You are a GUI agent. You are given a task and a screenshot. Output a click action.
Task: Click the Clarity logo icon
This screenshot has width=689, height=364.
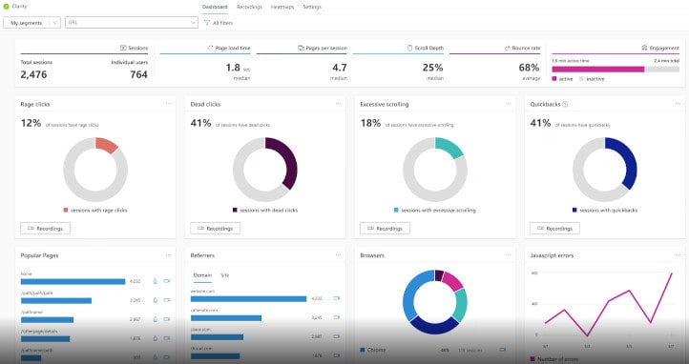pyautogui.click(x=6, y=7)
